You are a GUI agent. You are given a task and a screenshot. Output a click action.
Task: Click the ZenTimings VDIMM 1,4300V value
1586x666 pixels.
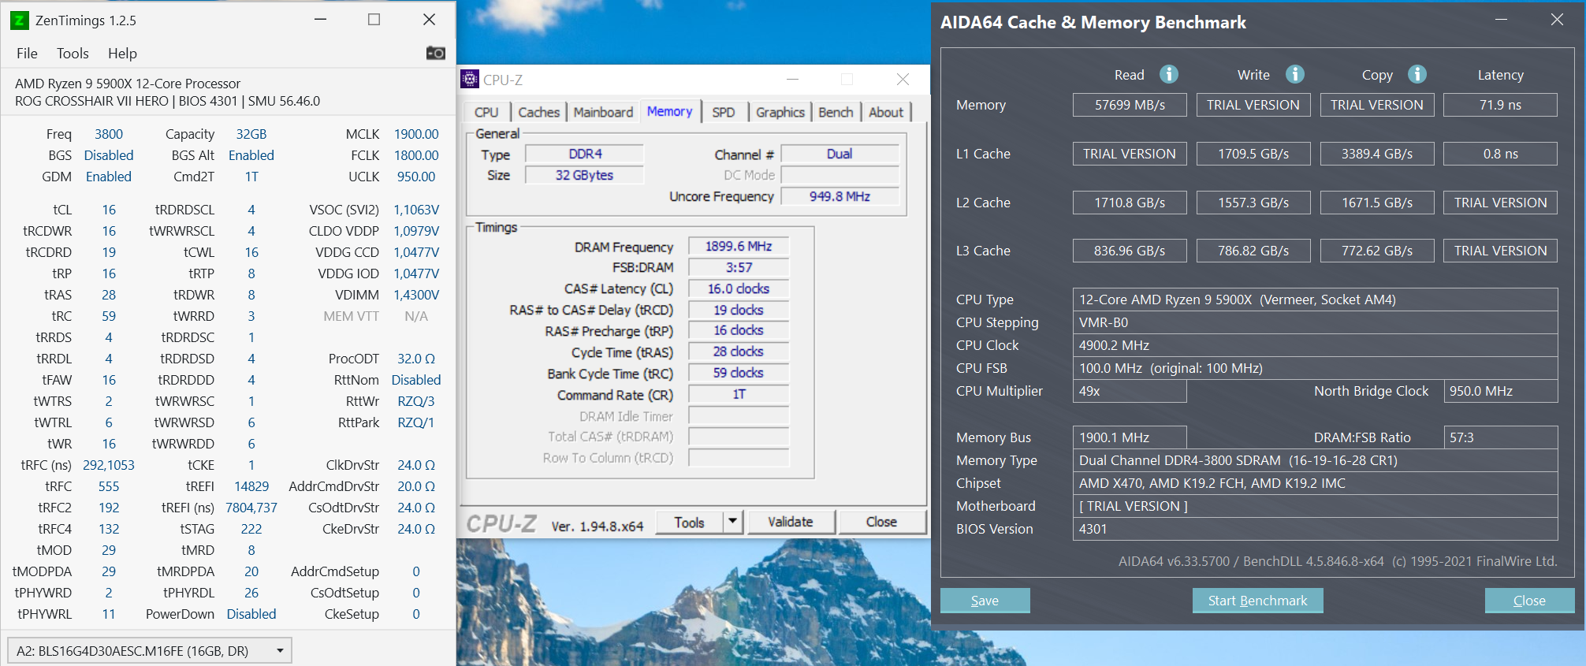point(416,295)
